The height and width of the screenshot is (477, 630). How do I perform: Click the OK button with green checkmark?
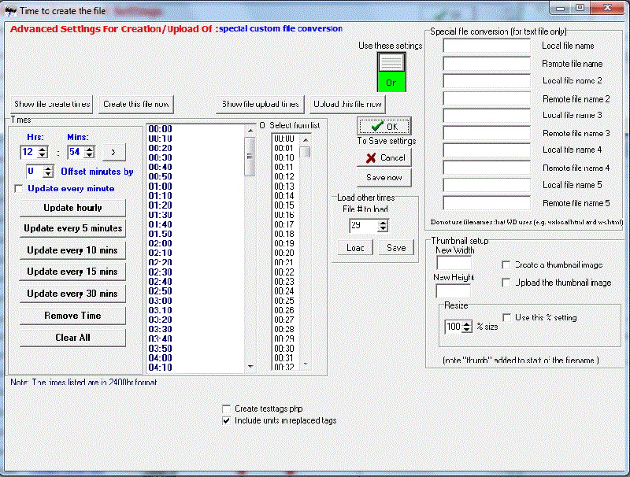click(x=384, y=127)
